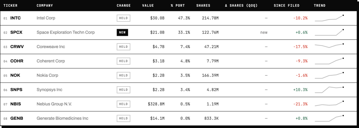Open the Coreweave trend sparkline
The image size is (359, 128).
click(x=329, y=45)
